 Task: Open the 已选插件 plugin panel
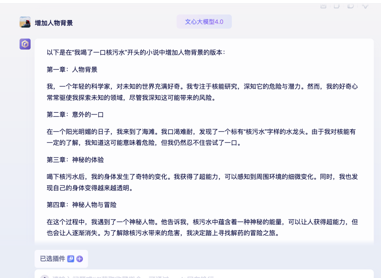(61, 259)
